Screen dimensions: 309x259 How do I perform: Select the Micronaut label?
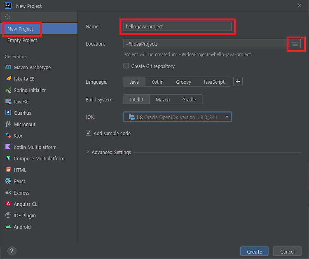[x=24, y=125]
